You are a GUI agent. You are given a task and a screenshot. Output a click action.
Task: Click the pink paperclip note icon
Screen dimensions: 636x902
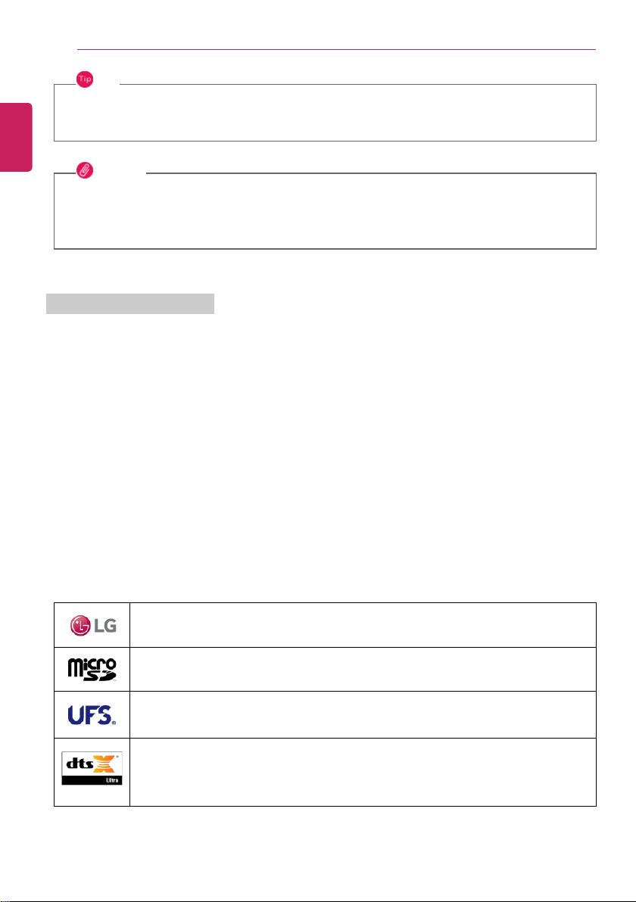pyautogui.click(x=85, y=170)
